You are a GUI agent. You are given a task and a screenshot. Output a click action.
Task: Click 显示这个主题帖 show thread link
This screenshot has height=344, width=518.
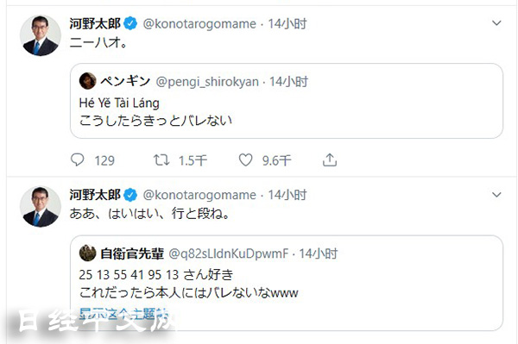tap(123, 314)
